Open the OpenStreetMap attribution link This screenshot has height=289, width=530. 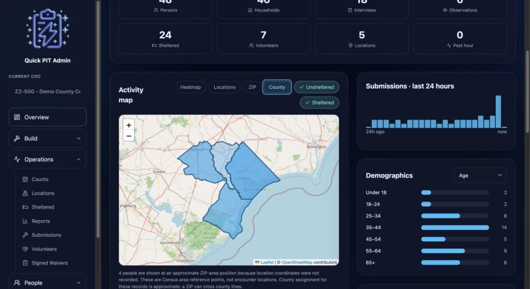pyautogui.click(x=297, y=262)
